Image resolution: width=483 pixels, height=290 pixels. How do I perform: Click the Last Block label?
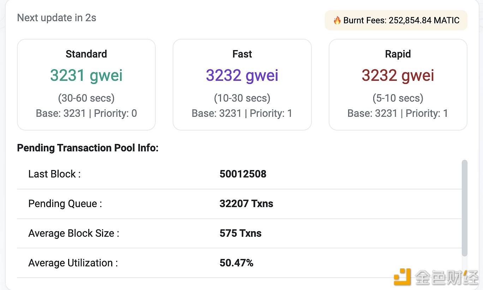[54, 174]
